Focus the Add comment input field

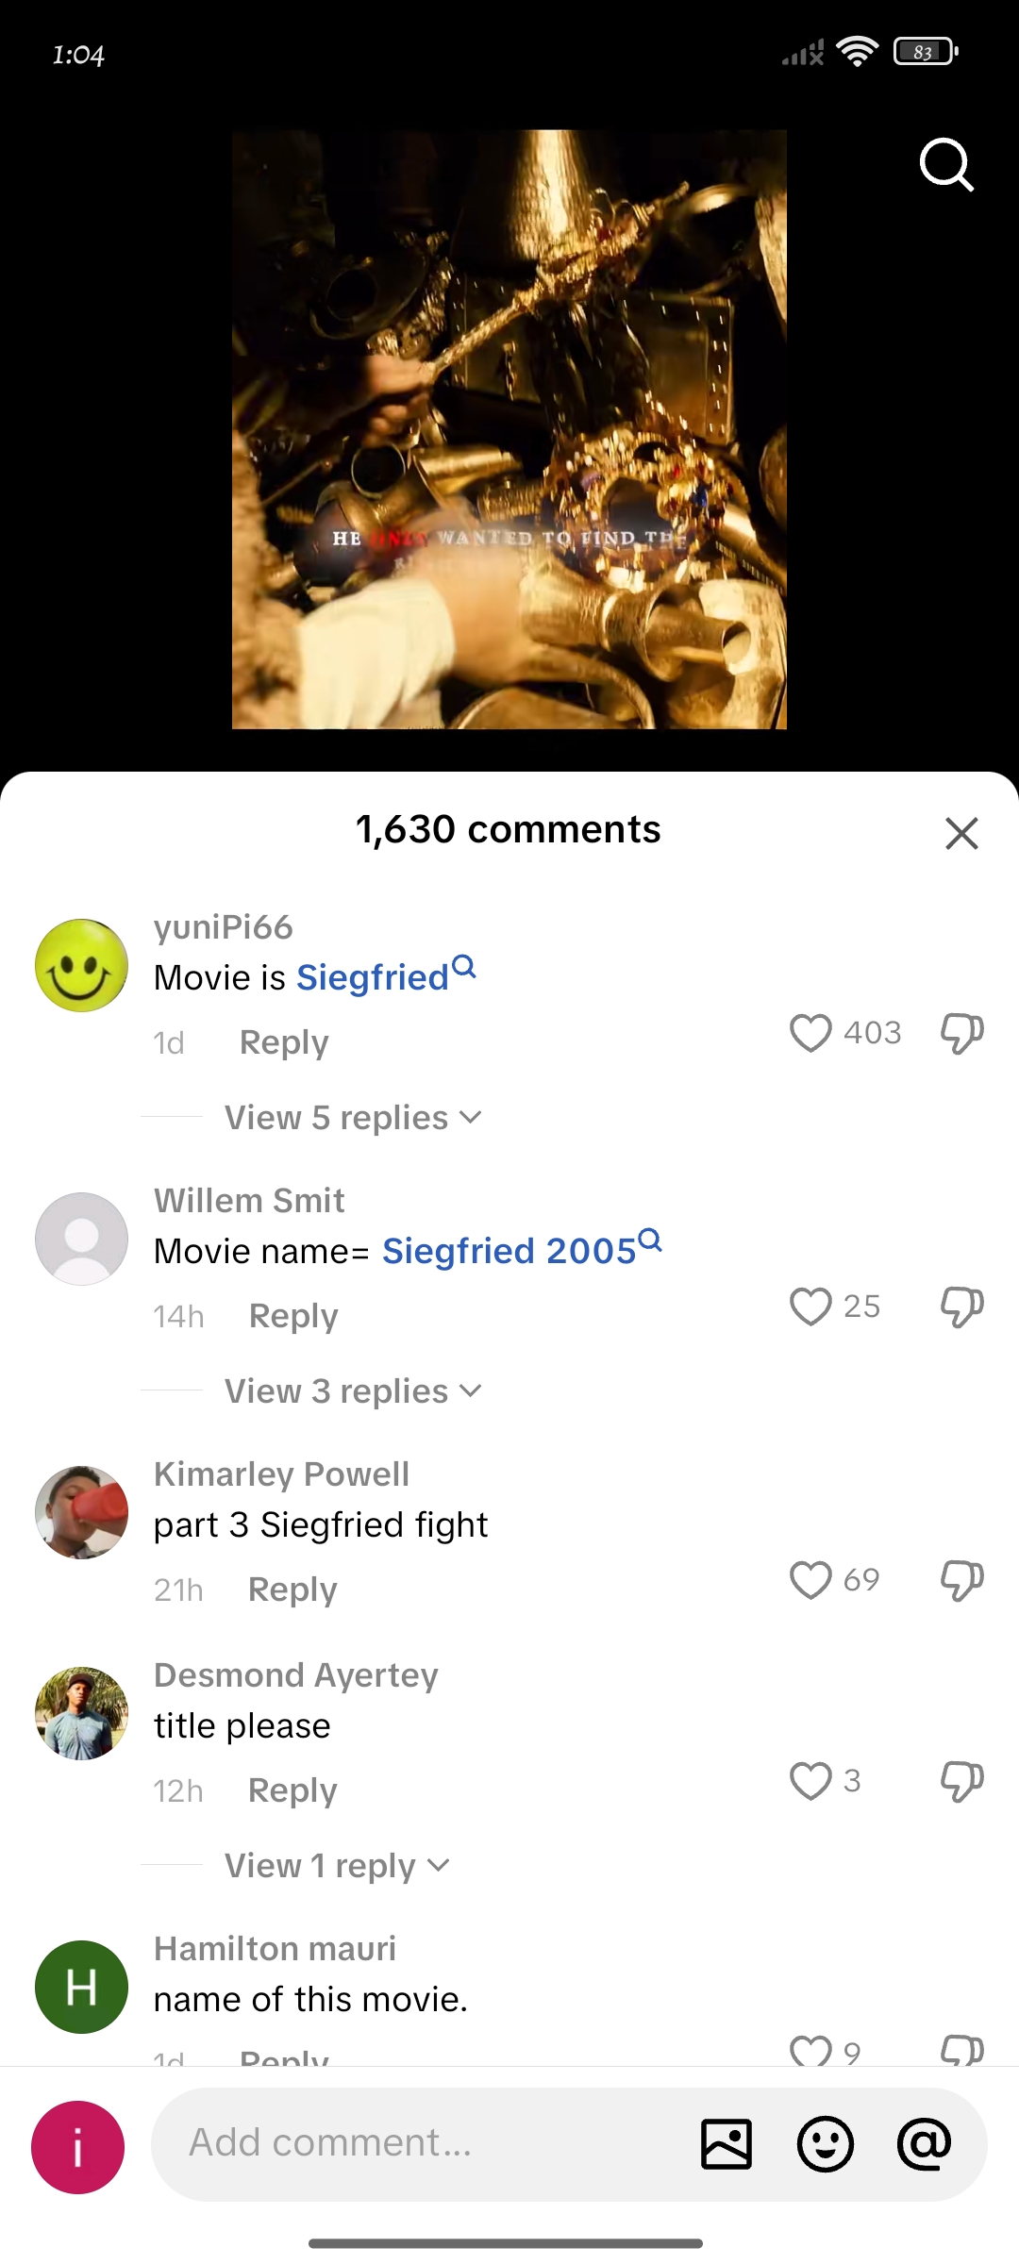coord(425,2144)
